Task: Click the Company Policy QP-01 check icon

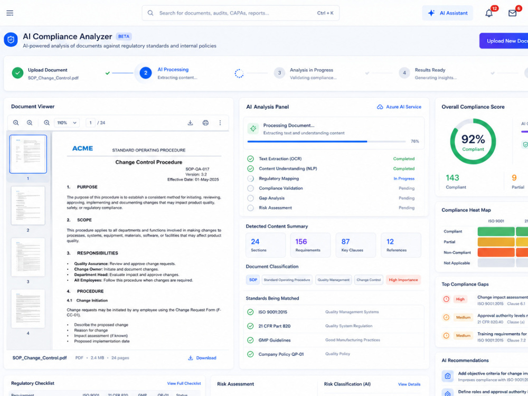Action: [x=250, y=354]
